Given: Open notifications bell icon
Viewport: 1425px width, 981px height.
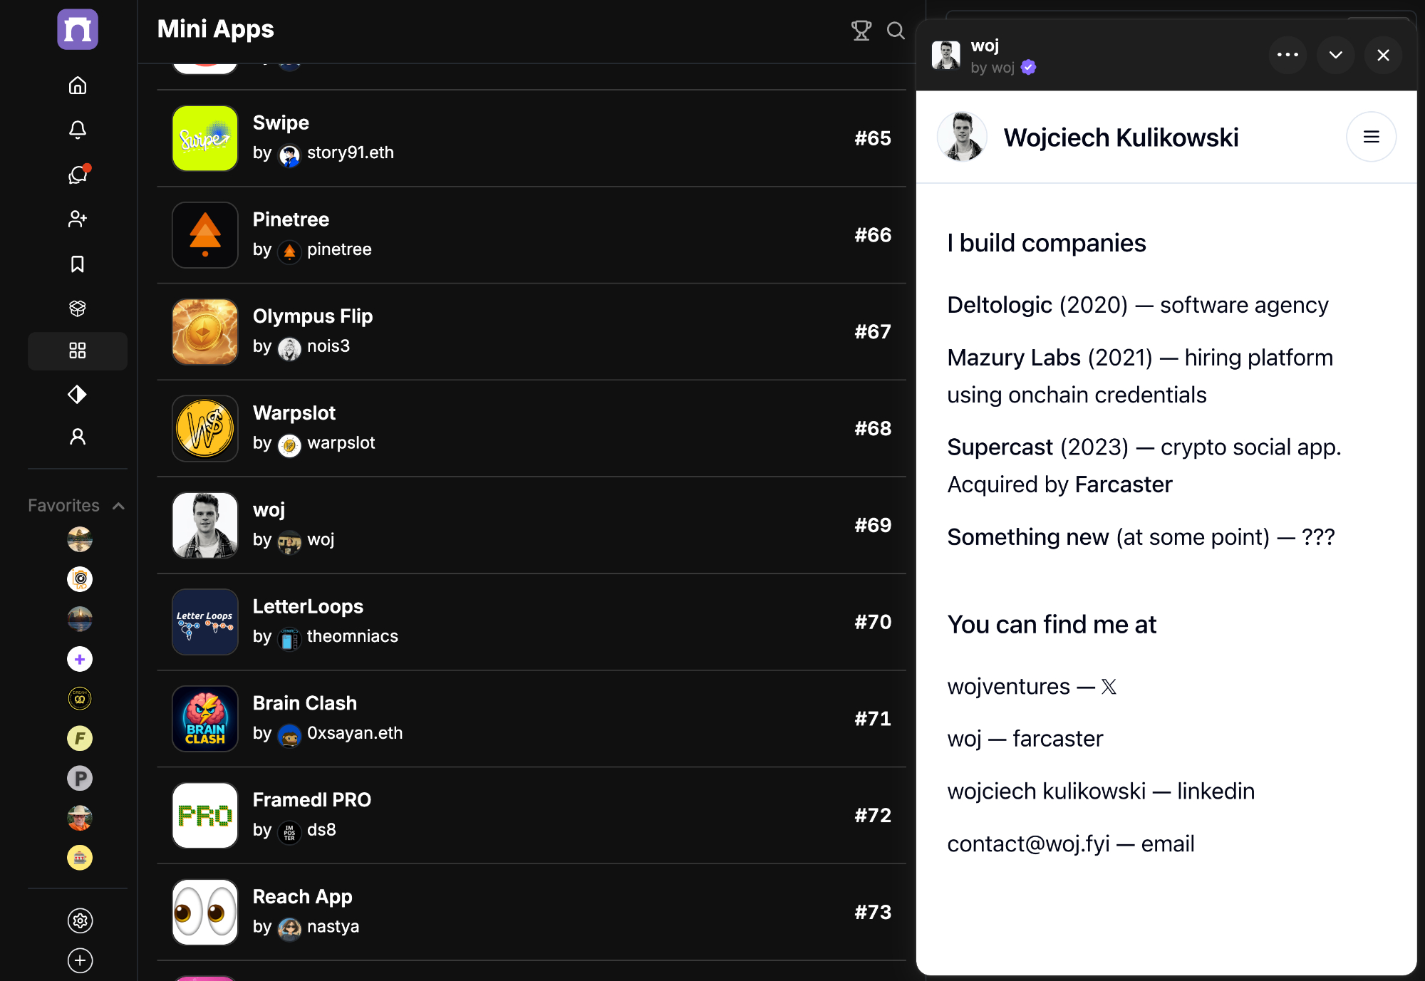Looking at the screenshot, I should [x=78, y=130].
